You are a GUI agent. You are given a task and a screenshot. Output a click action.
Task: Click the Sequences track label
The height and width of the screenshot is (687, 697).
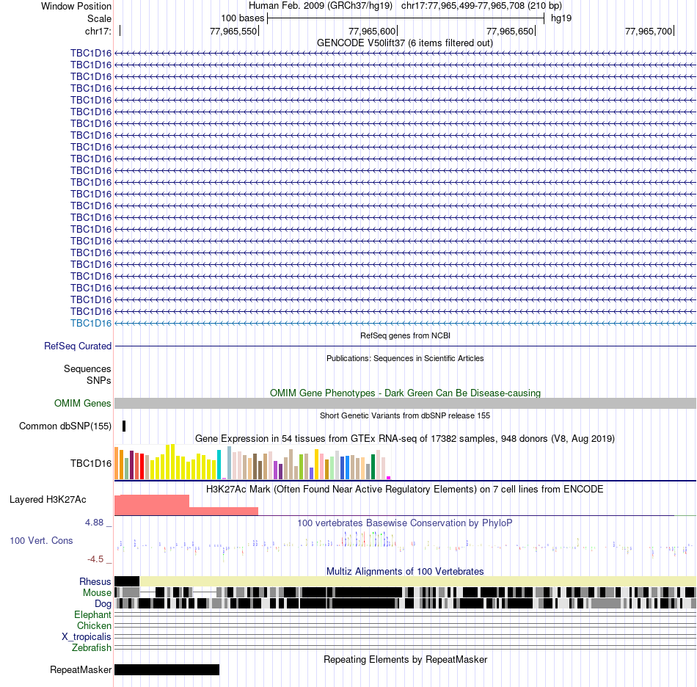(87, 368)
